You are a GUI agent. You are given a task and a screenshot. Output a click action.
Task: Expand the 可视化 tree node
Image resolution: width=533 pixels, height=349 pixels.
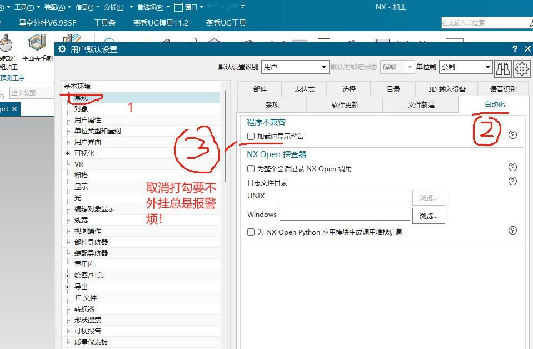pos(67,153)
